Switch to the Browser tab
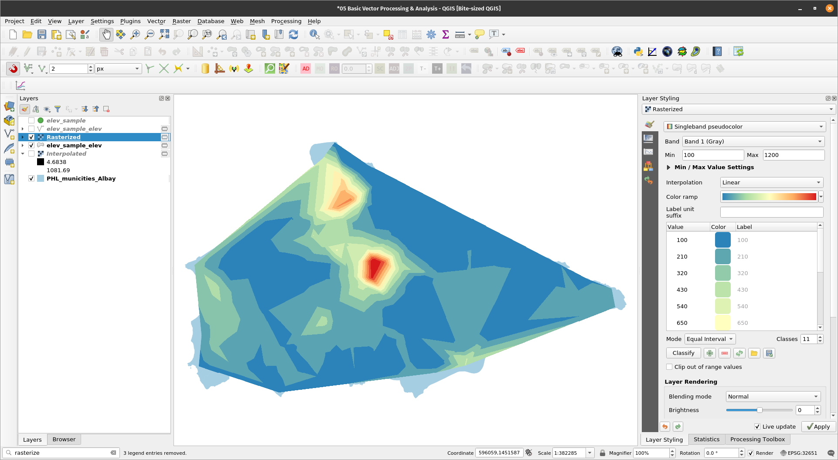This screenshot has height=460, width=838. pyautogui.click(x=64, y=439)
